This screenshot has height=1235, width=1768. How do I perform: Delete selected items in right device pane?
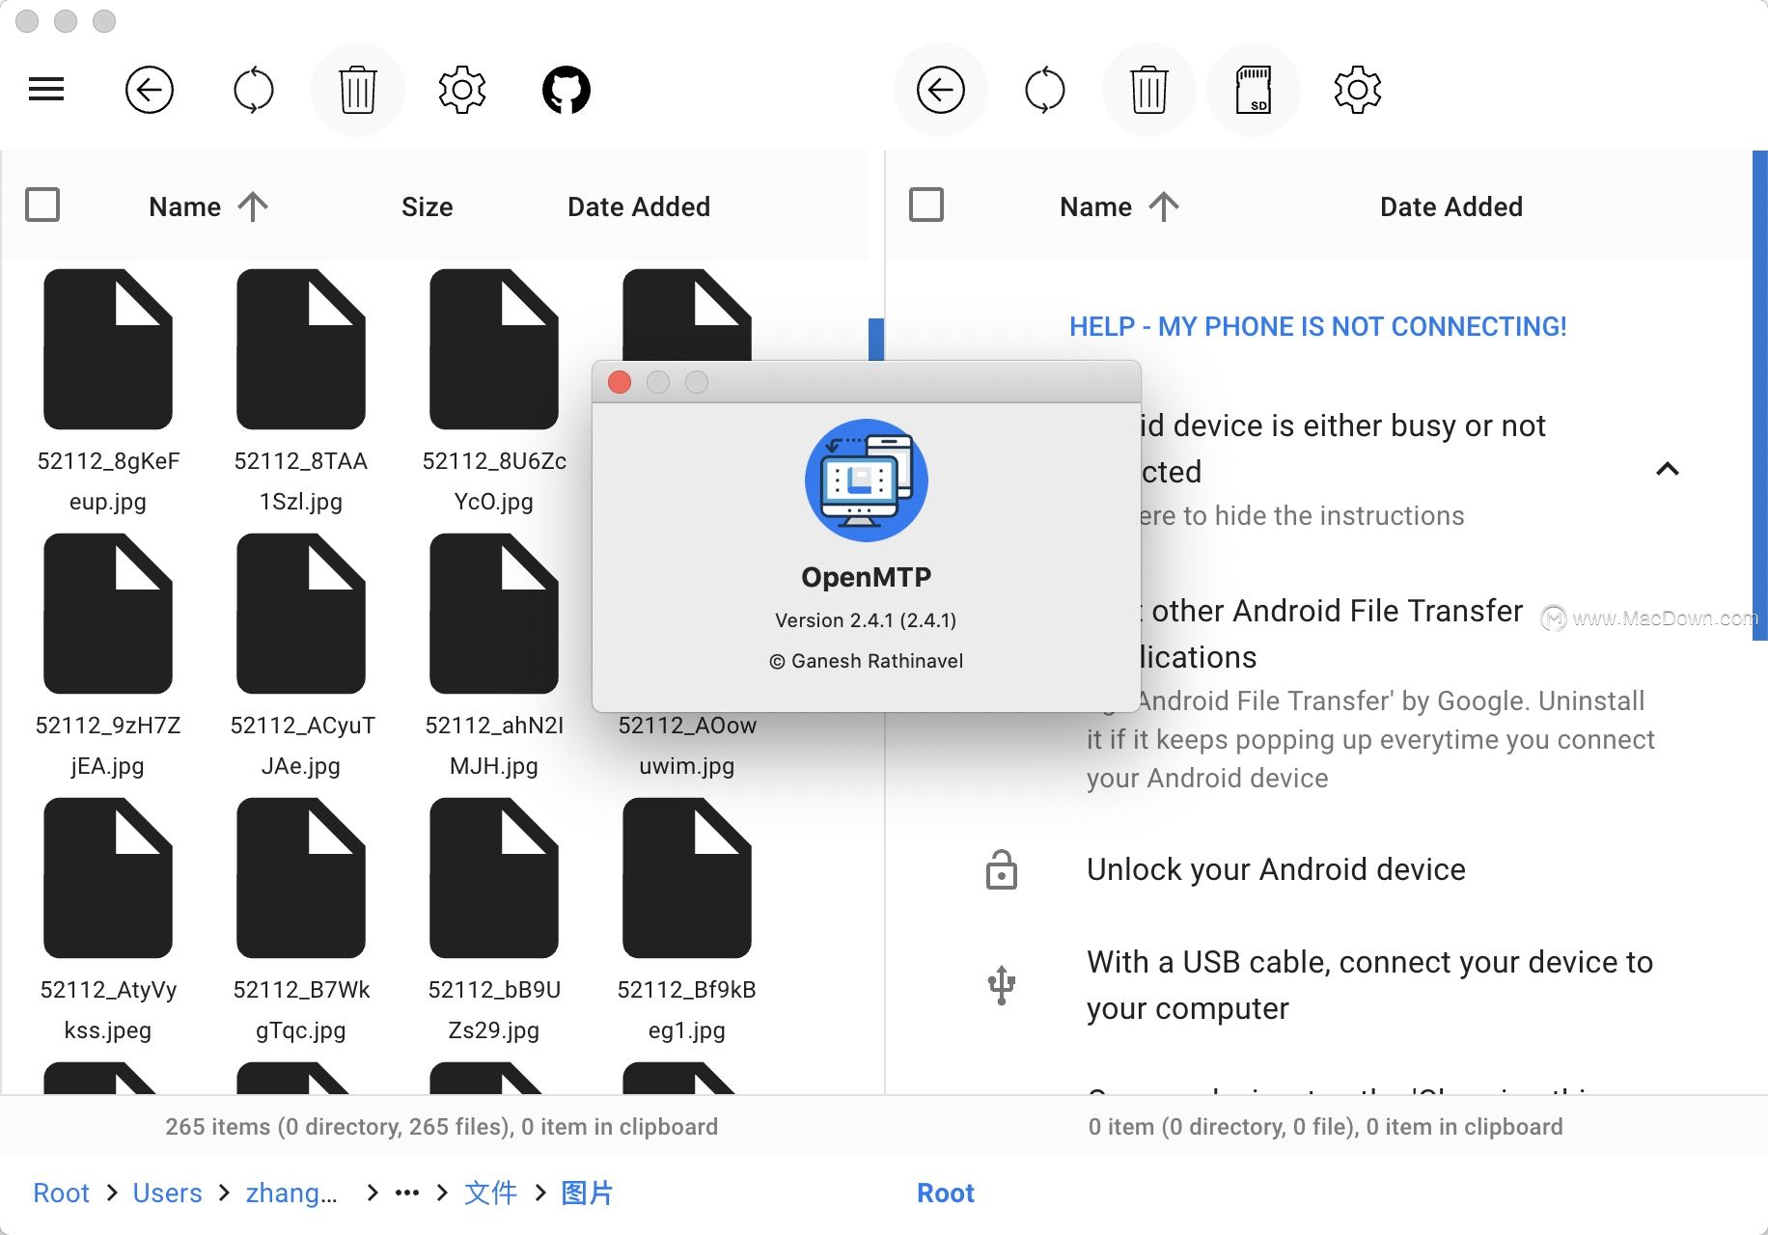(1149, 90)
